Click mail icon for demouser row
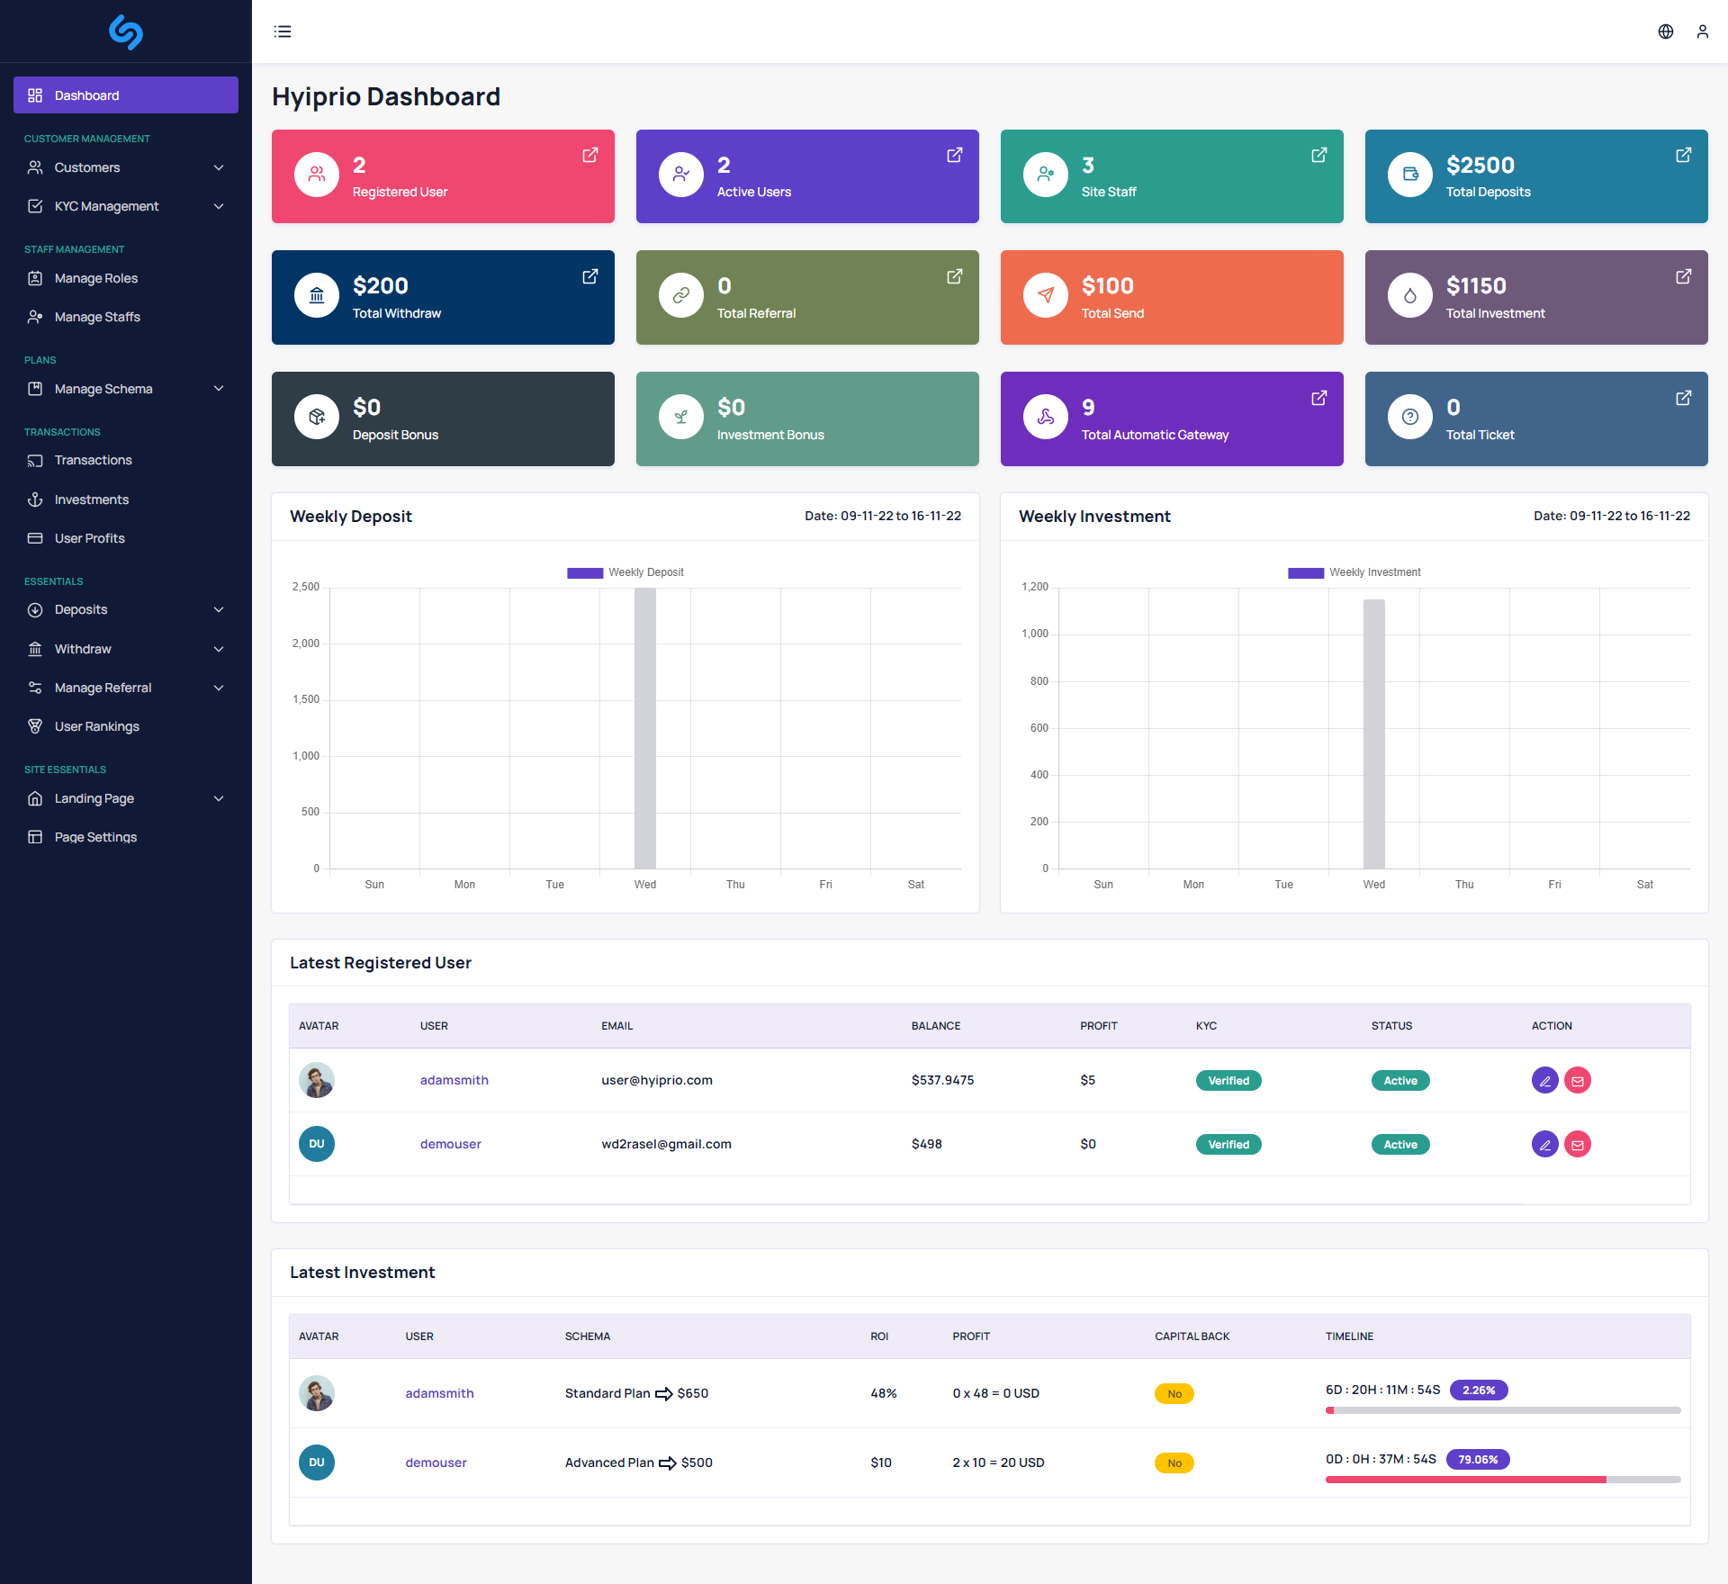 point(1577,1144)
